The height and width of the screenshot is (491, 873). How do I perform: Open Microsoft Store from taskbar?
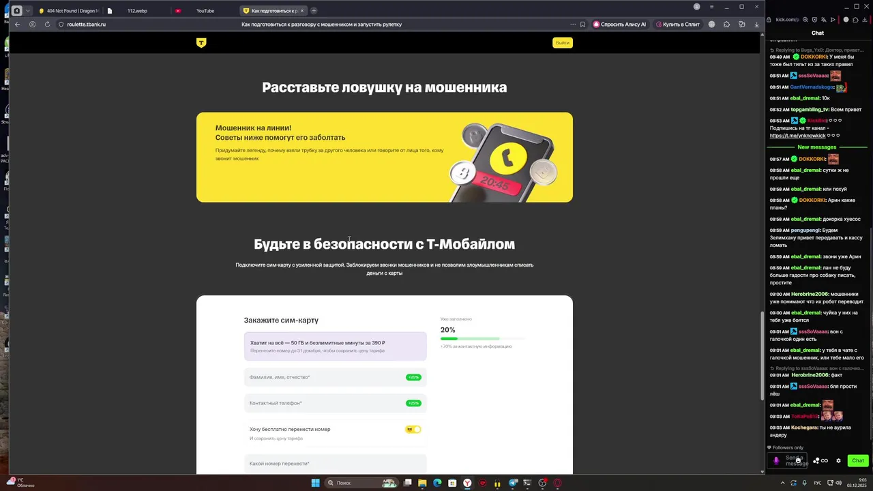click(452, 483)
